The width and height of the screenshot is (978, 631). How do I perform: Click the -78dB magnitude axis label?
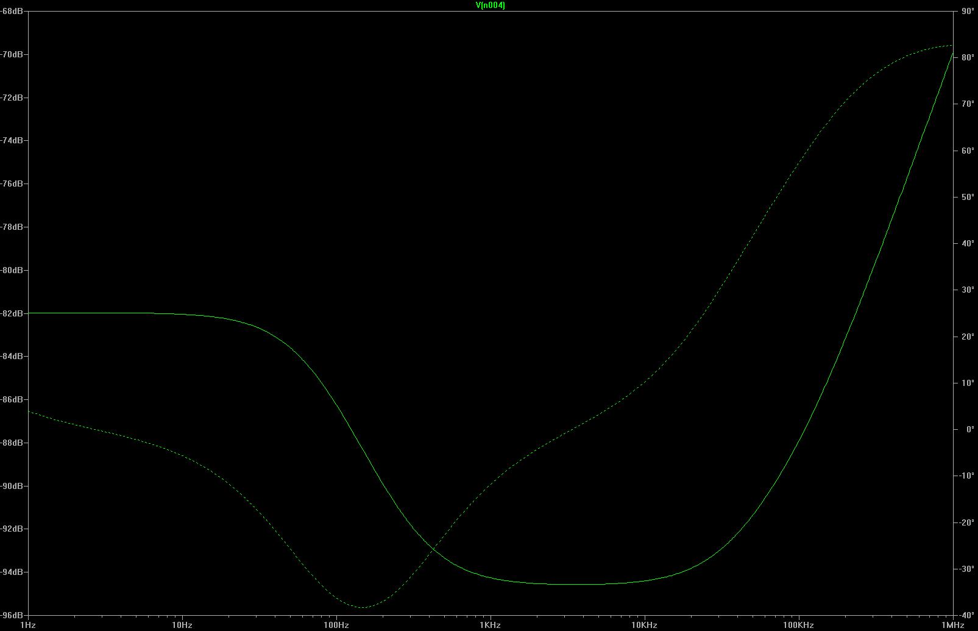(12, 227)
